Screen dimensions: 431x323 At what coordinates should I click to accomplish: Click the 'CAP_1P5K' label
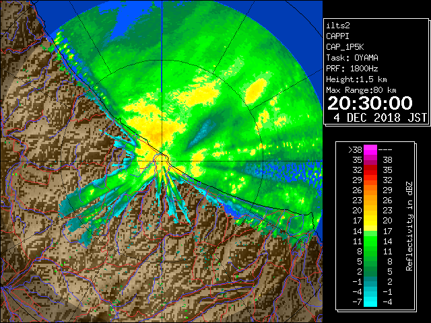click(x=345, y=47)
